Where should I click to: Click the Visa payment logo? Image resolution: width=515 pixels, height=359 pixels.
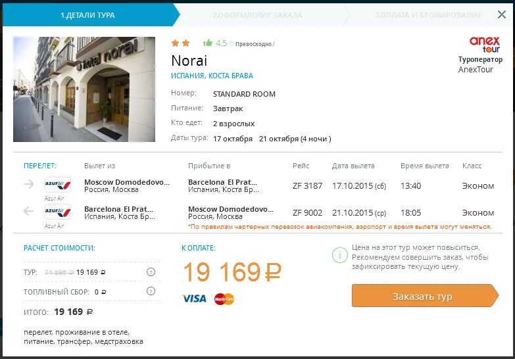click(194, 299)
